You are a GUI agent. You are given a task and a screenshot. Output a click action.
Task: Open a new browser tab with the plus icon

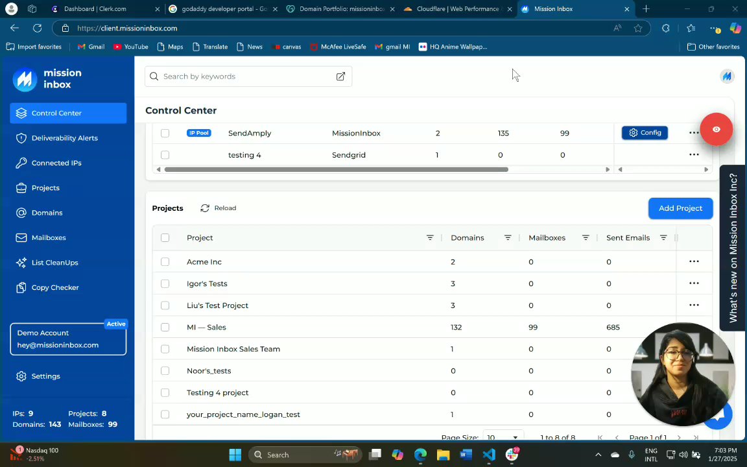[646, 9]
